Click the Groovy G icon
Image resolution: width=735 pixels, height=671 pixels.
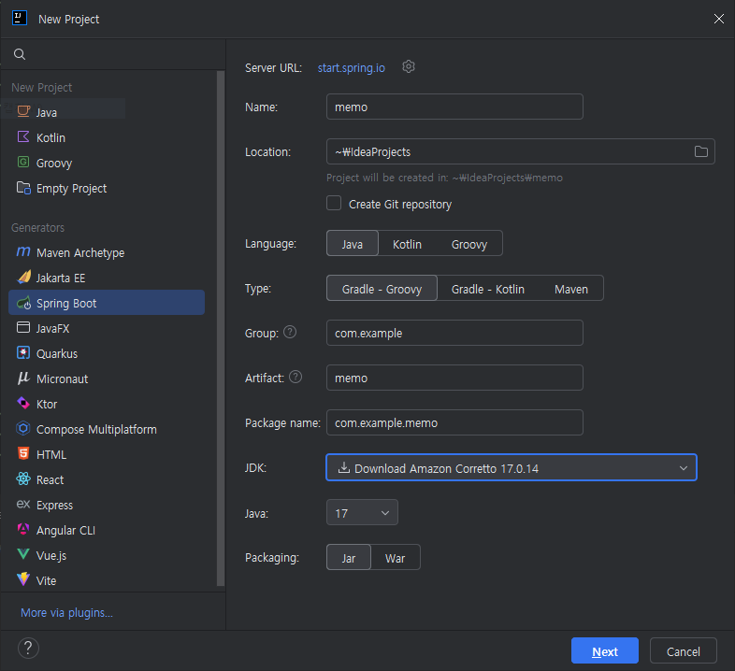coord(23,162)
